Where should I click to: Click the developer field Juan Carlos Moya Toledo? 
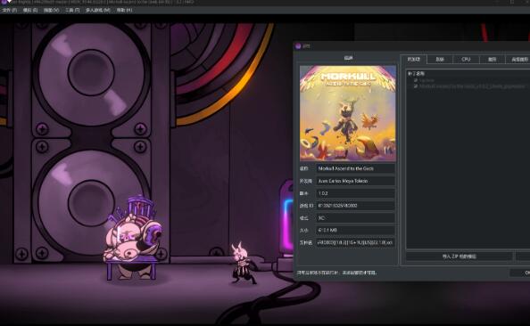pyautogui.click(x=355, y=181)
